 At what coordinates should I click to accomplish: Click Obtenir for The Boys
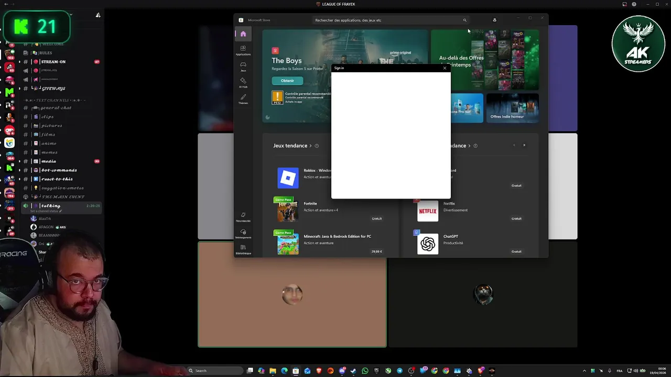point(287,81)
